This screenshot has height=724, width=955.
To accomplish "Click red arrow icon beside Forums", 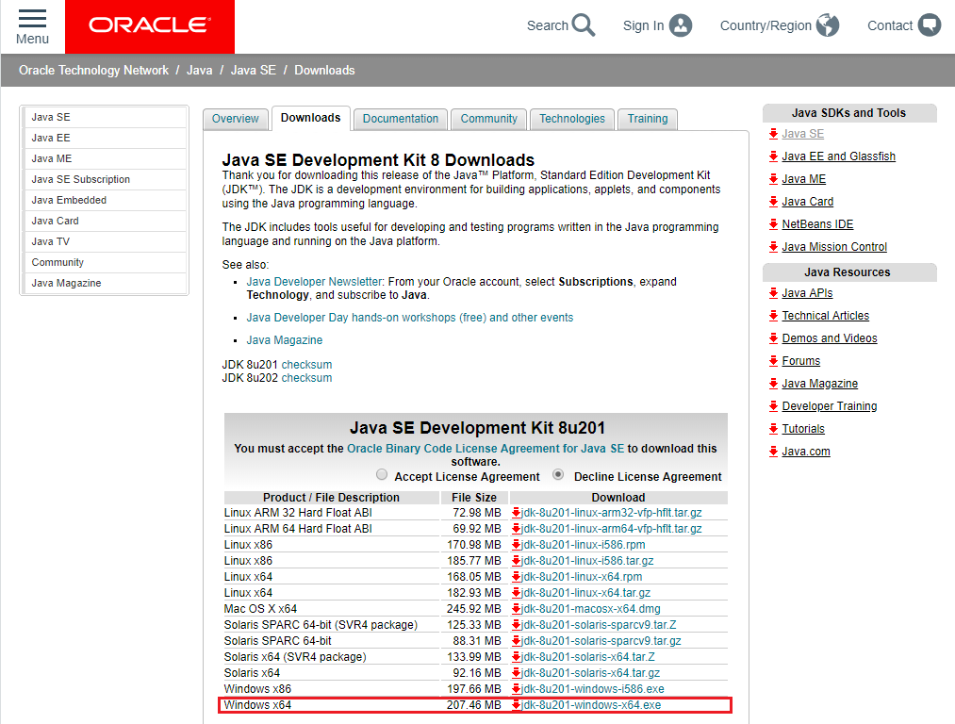I will [773, 361].
